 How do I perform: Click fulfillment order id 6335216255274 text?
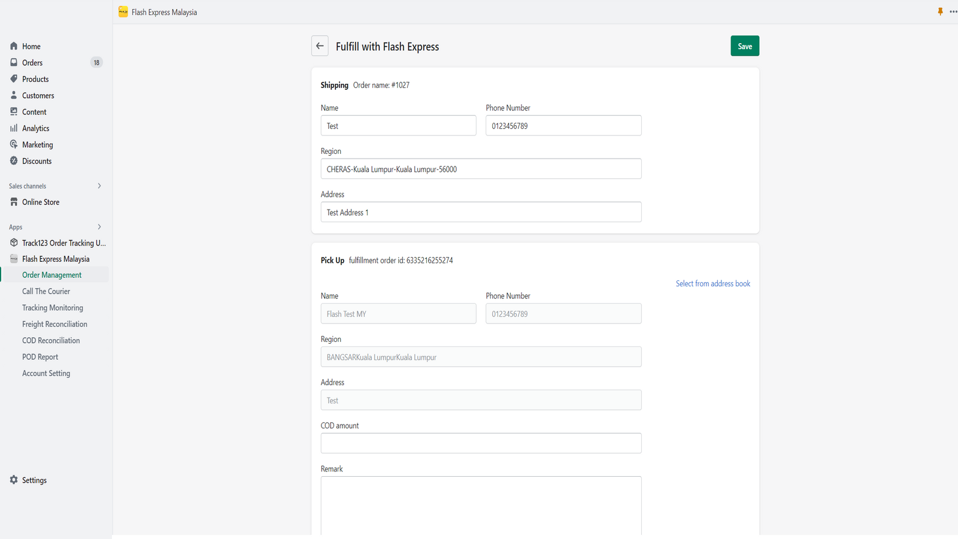tap(401, 261)
